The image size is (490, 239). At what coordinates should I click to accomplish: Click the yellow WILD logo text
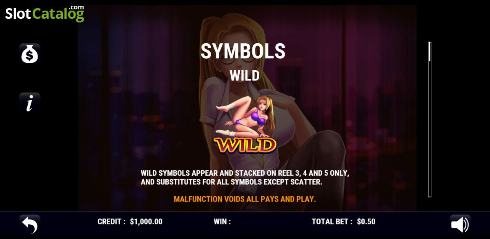pos(245,145)
